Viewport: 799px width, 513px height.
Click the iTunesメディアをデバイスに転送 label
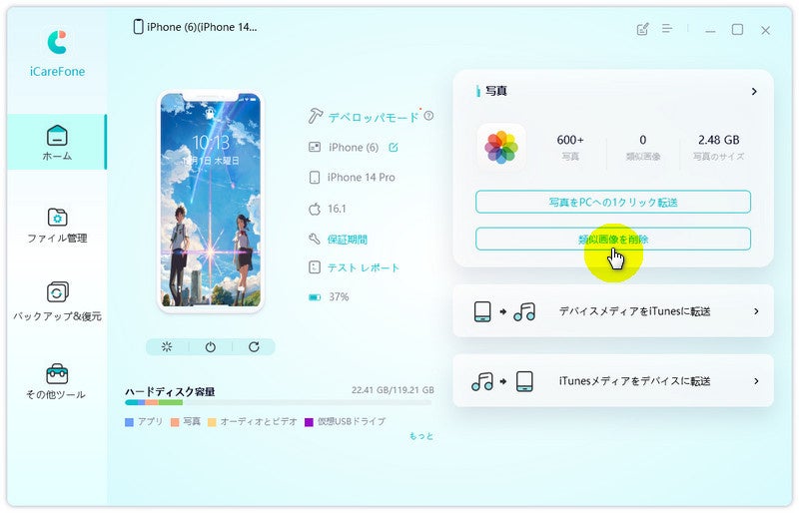click(x=634, y=381)
